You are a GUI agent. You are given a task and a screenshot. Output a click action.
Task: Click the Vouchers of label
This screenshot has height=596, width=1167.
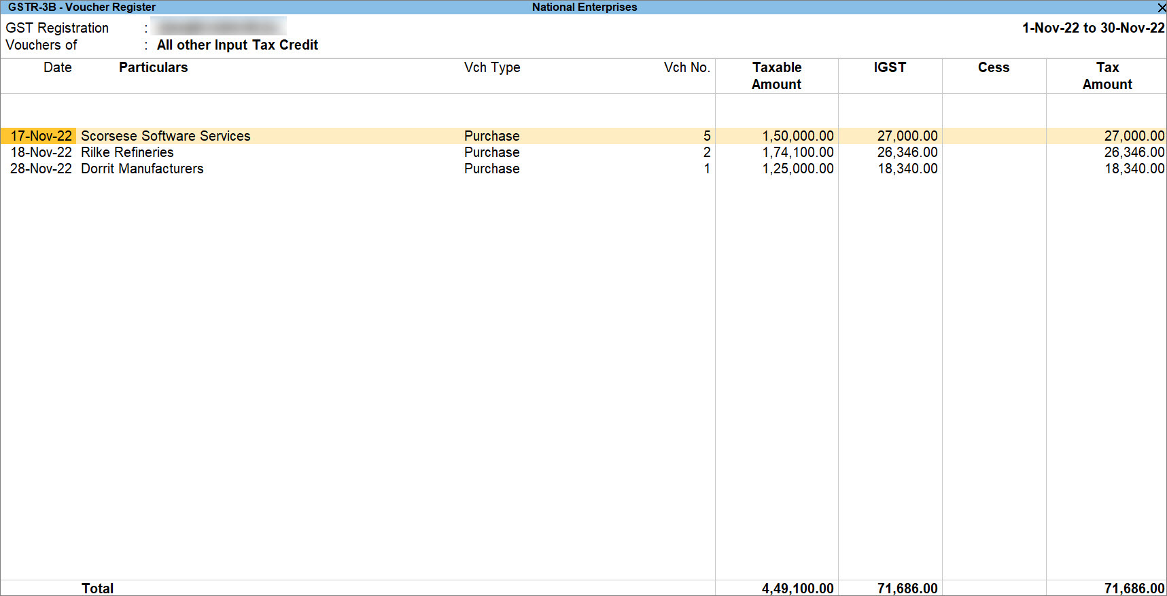[41, 45]
